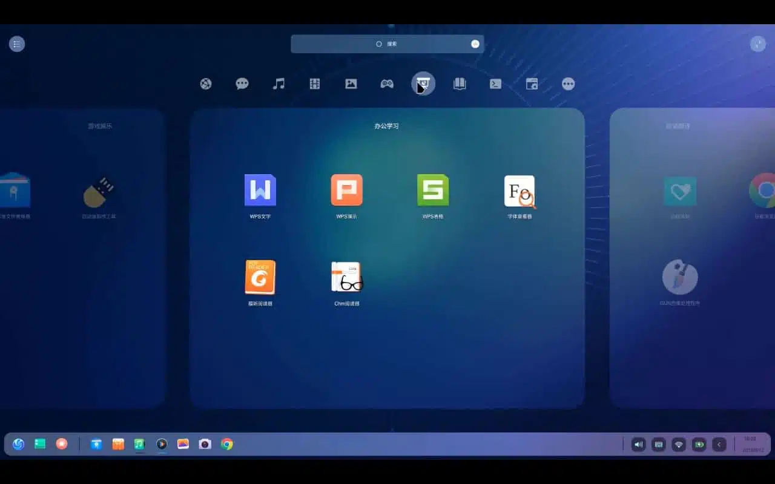Click the 办公学习 category title
This screenshot has width=775, height=484.
(x=387, y=126)
